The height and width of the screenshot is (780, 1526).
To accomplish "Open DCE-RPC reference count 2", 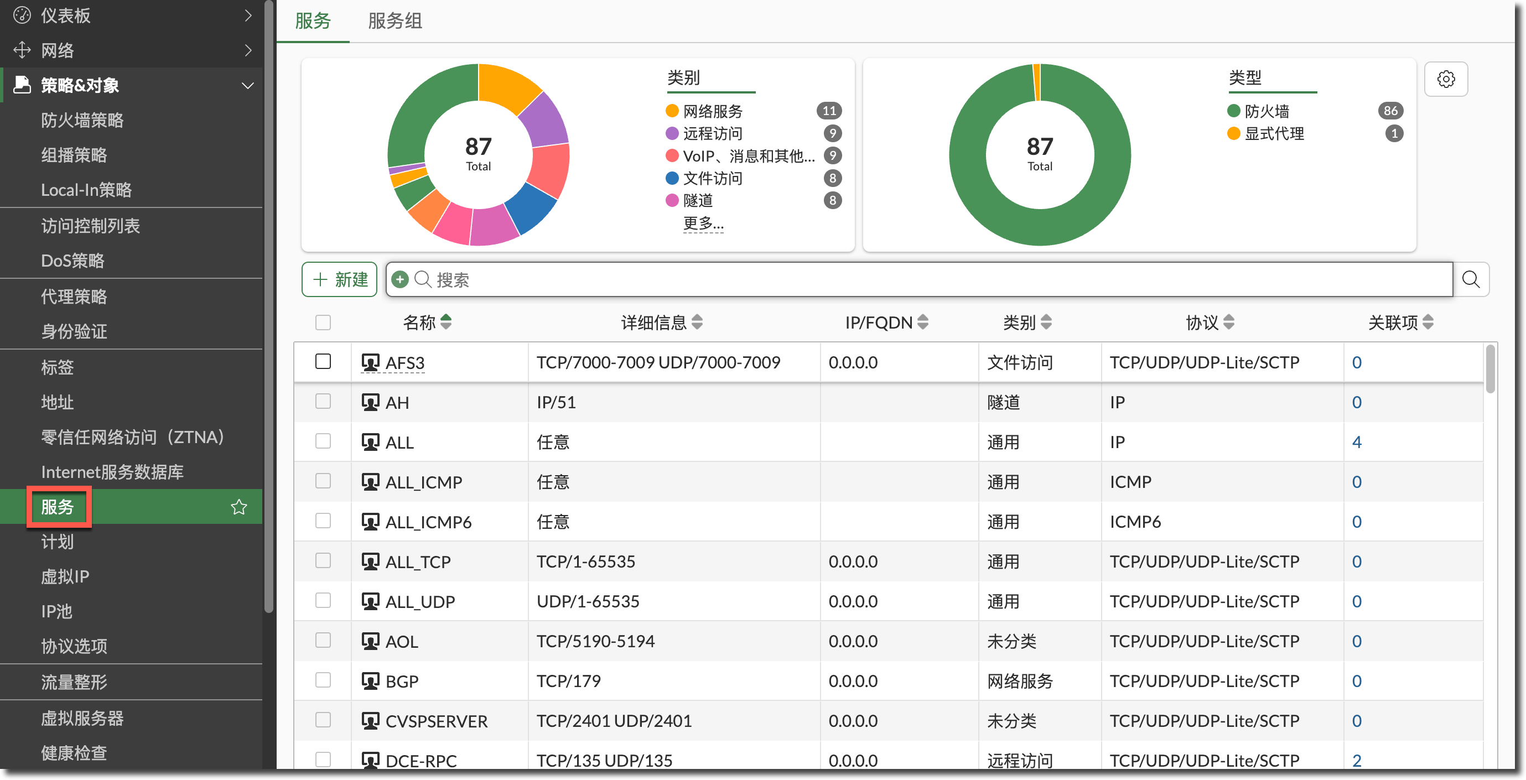I will [x=1357, y=760].
